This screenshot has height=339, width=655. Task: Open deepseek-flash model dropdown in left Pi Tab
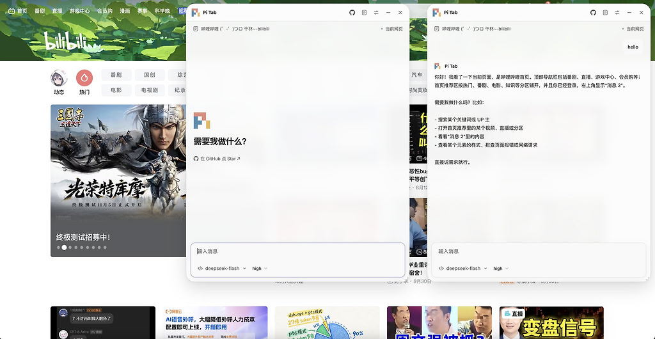click(x=222, y=269)
